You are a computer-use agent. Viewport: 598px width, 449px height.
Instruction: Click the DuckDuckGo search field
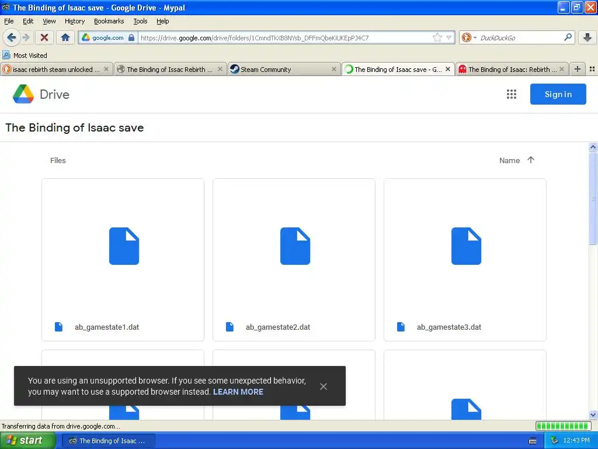coord(519,37)
